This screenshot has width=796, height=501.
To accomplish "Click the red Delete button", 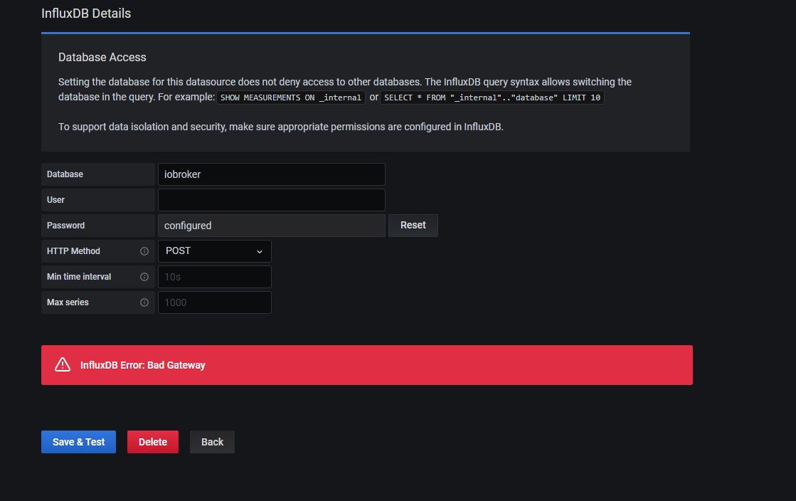I will tap(153, 442).
